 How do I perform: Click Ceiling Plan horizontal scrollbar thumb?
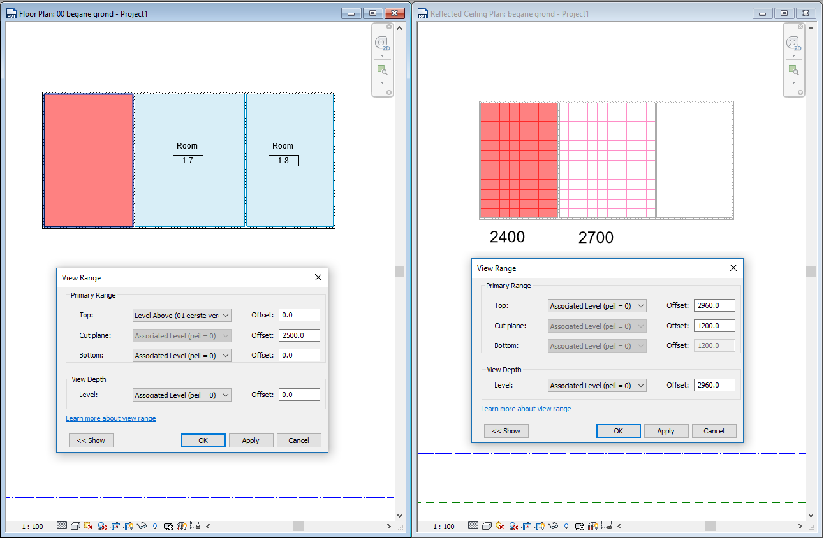[709, 527]
